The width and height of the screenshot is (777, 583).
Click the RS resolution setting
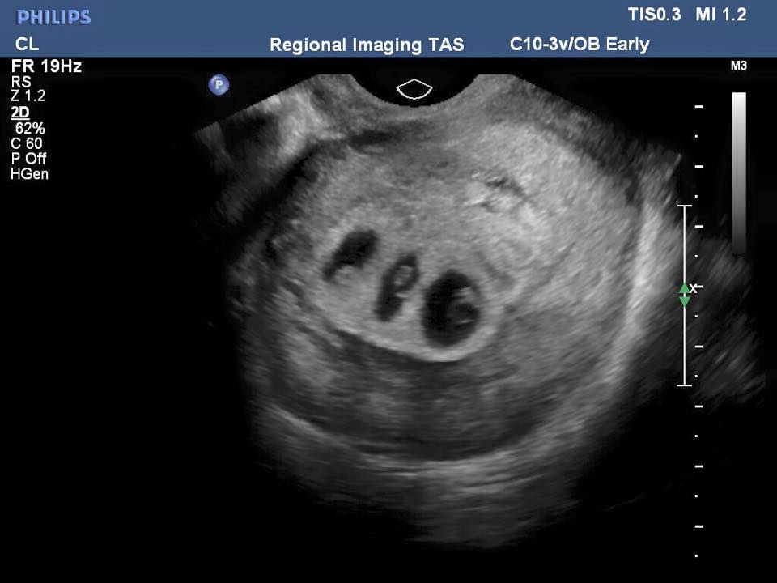(x=20, y=82)
